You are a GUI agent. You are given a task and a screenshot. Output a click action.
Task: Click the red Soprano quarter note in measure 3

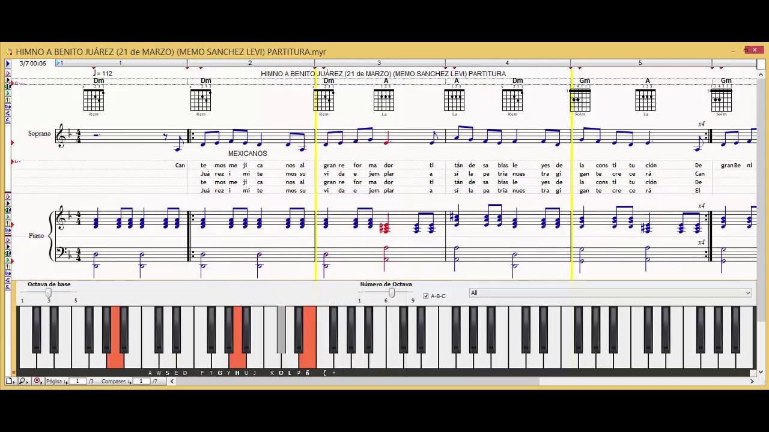click(386, 138)
